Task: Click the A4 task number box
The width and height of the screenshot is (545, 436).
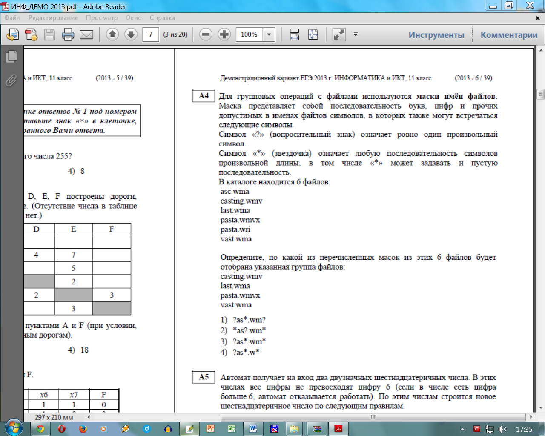Action: tap(204, 96)
